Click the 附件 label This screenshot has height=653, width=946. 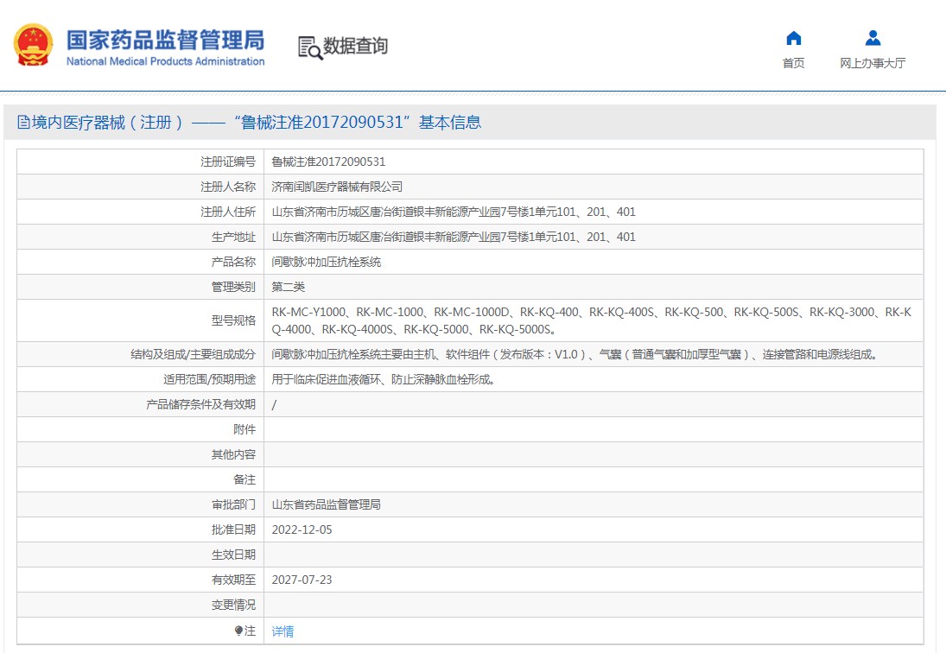coord(244,429)
